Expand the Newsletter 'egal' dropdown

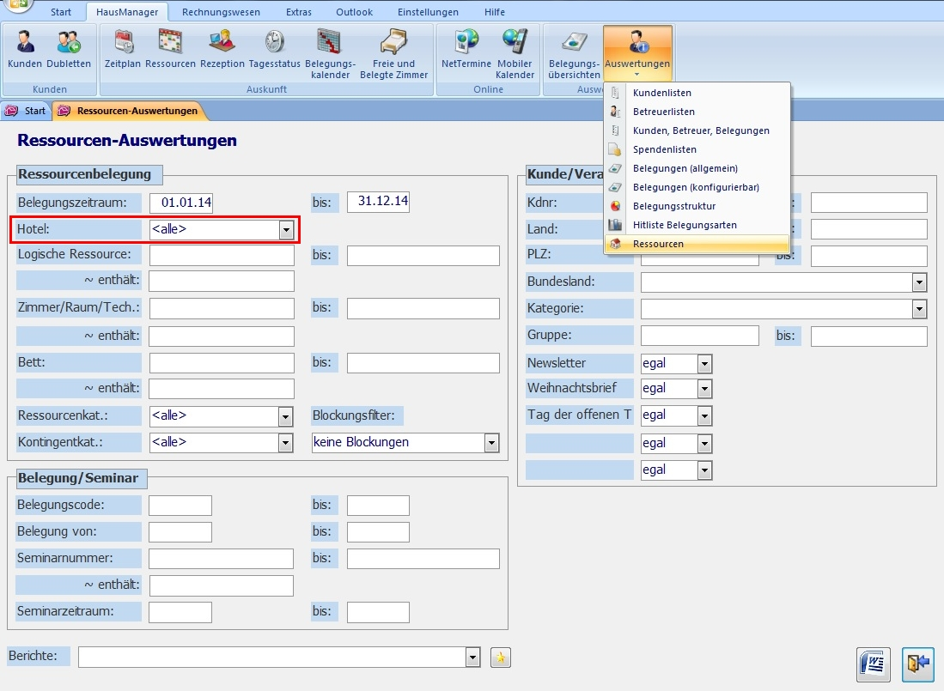(x=704, y=364)
